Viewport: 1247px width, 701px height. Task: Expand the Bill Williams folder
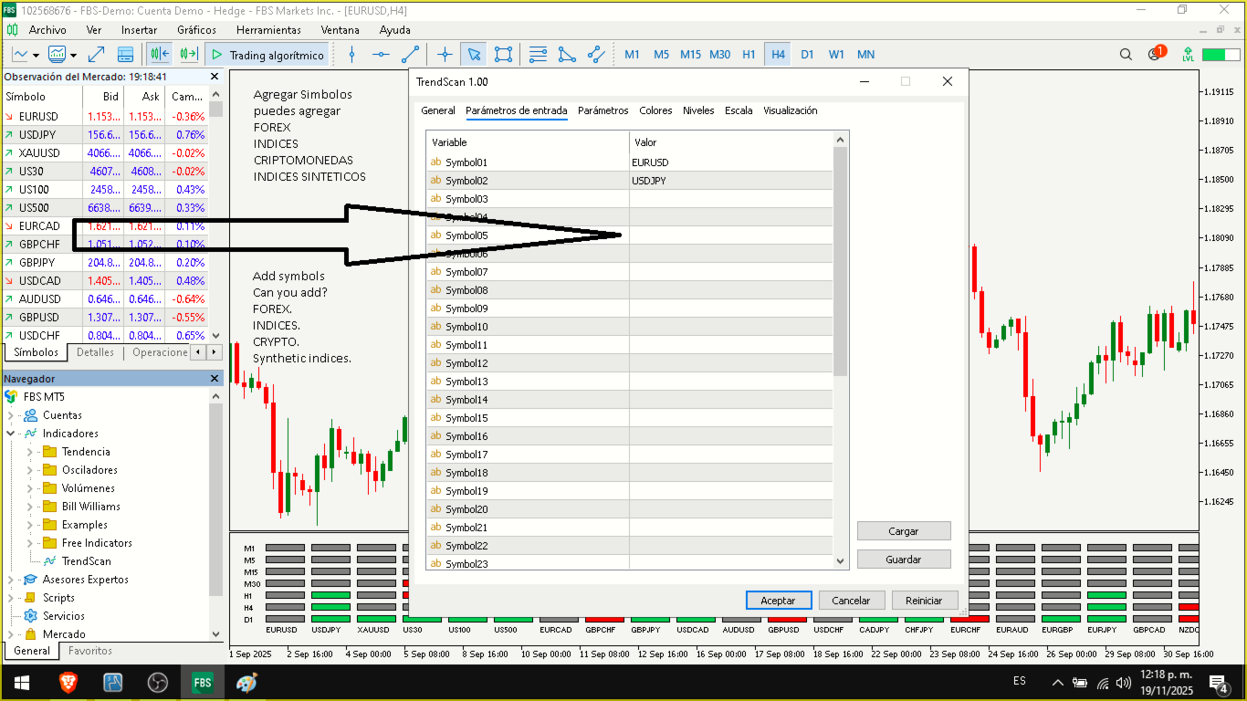pos(30,507)
